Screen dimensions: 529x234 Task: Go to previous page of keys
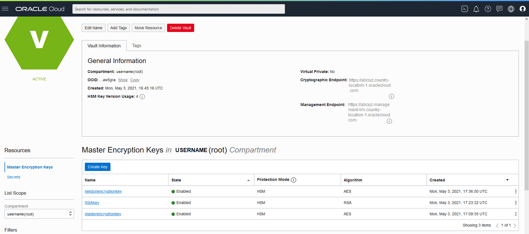click(497, 226)
